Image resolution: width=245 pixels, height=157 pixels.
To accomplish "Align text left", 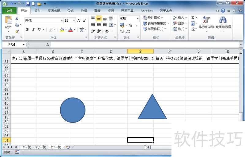I will [x=93, y=25].
